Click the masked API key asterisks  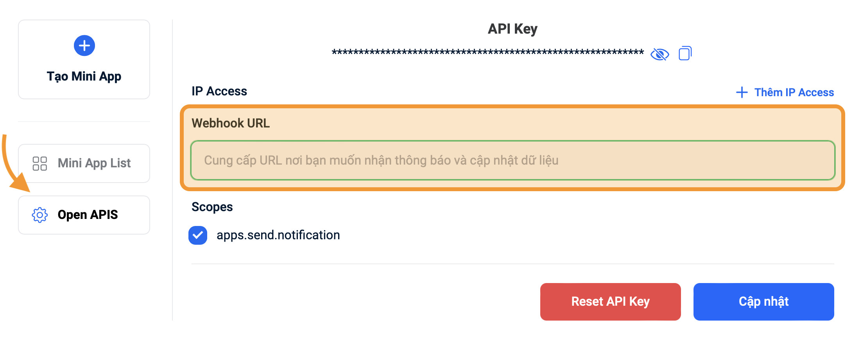[487, 53]
